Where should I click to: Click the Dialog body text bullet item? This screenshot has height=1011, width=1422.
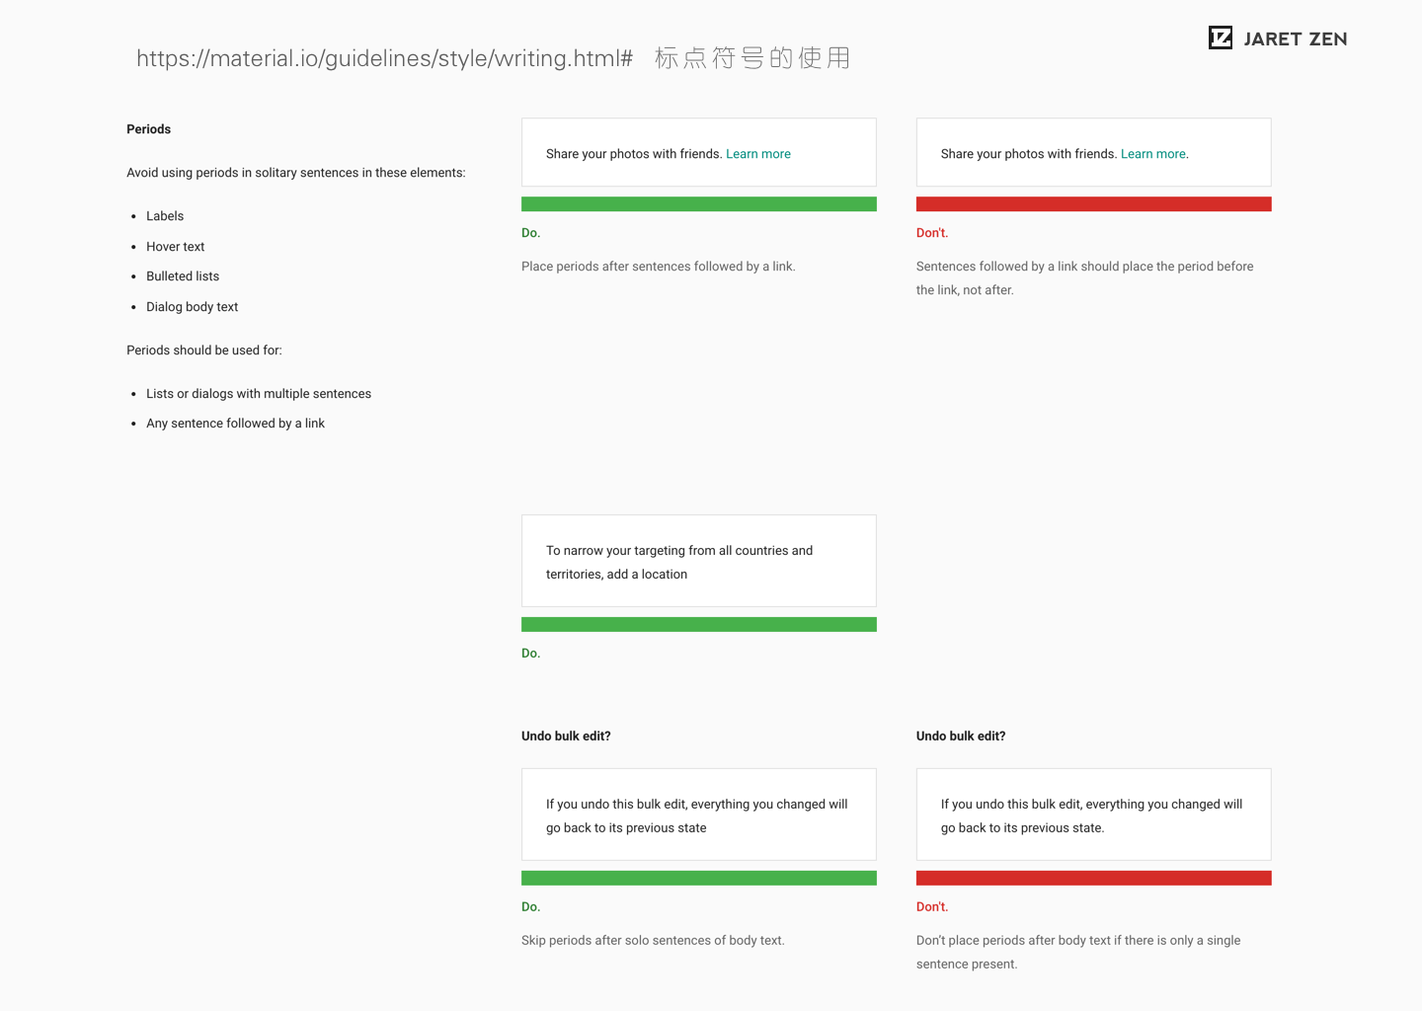(193, 307)
